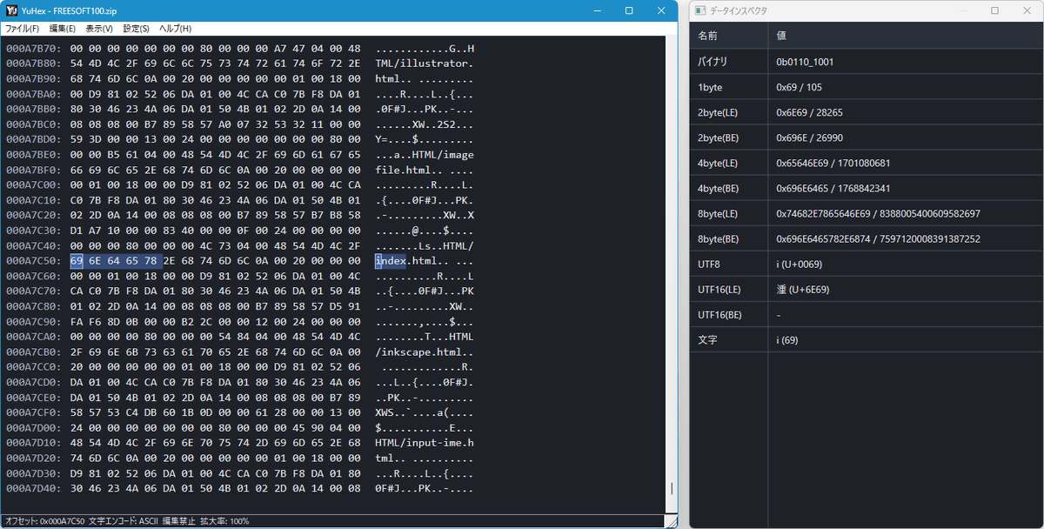This screenshot has width=1044, height=529.
Task: Select value 0x69 / 105
Action: click(800, 88)
